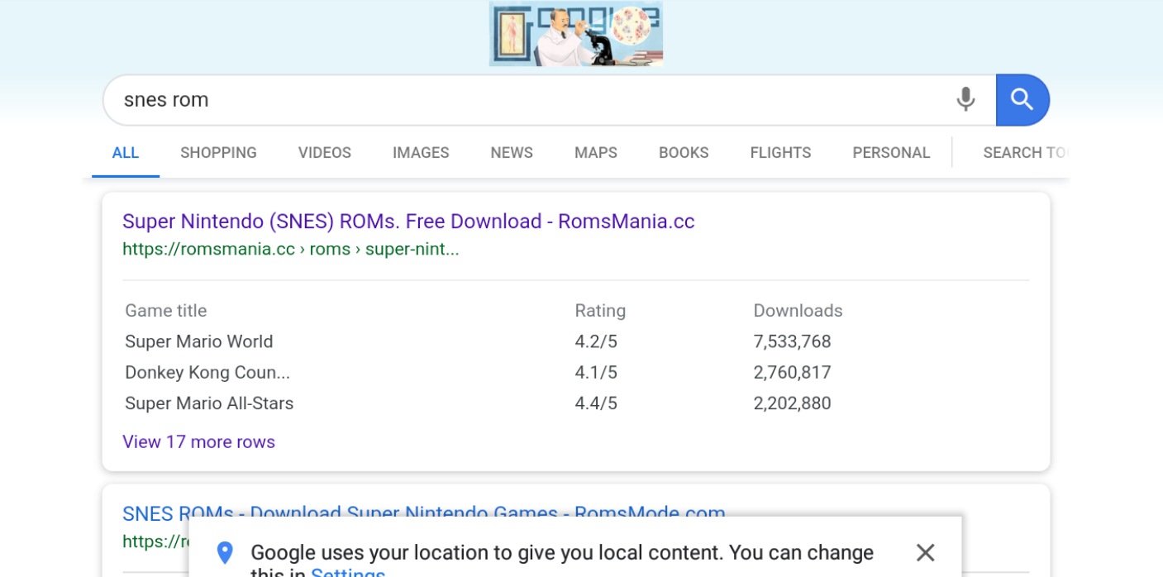Screen dimensions: 1163x577
Task: Click the Rating column header
Action: pyautogui.click(x=600, y=311)
